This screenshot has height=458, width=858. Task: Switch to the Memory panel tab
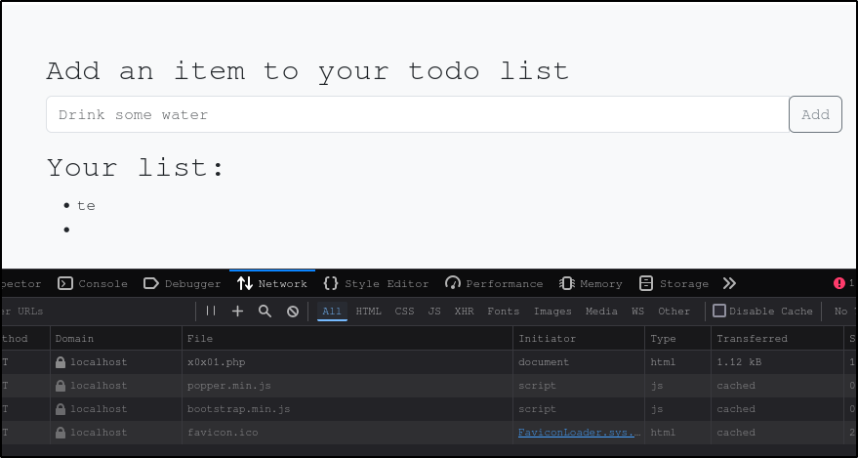click(x=591, y=283)
